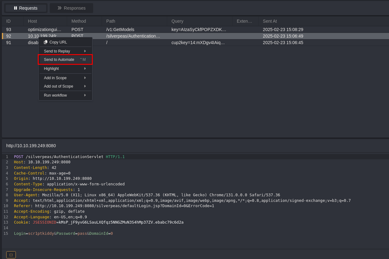Click the Origin header line

pos(53,179)
